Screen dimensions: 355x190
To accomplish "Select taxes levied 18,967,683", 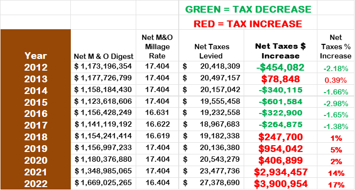I will [220, 124].
